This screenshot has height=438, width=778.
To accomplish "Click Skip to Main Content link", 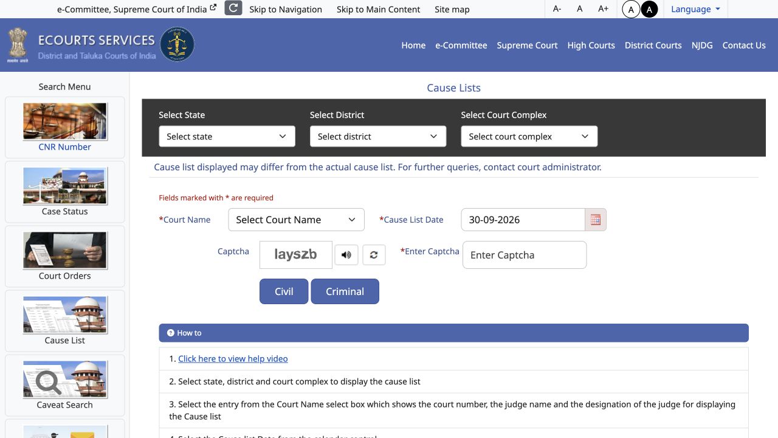I will [379, 9].
